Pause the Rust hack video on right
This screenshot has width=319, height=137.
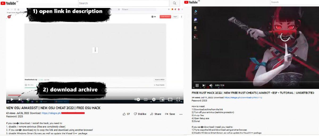[197, 85]
